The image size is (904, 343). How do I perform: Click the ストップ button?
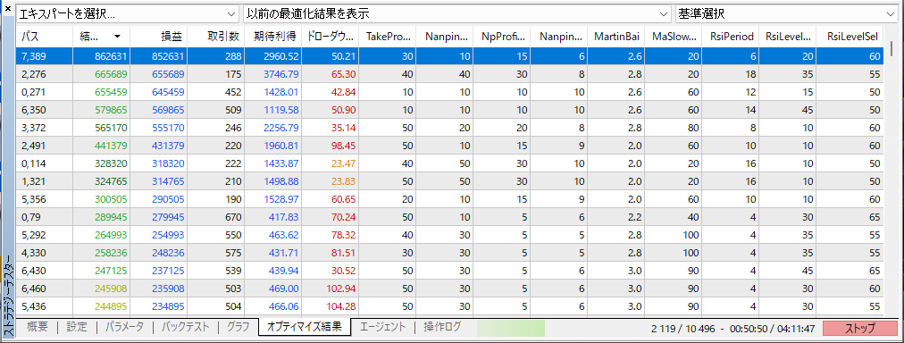pyautogui.click(x=859, y=329)
